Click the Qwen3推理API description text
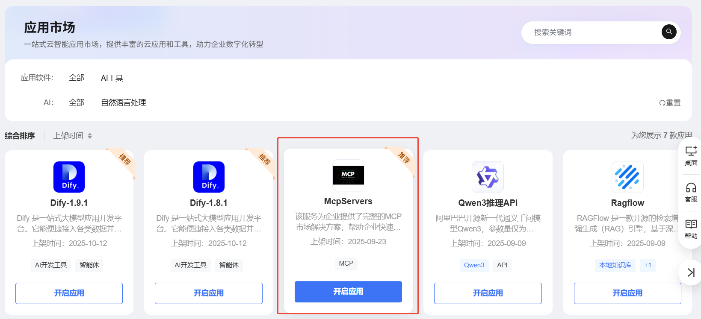The width and height of the screenshot is (701, 319). tap(488, 223)
